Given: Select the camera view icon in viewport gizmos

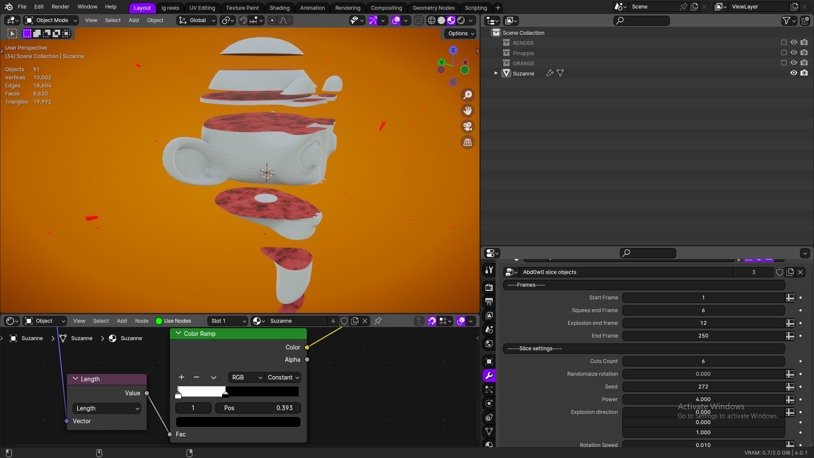Looking at the screenshot, I should pos(468,126).
